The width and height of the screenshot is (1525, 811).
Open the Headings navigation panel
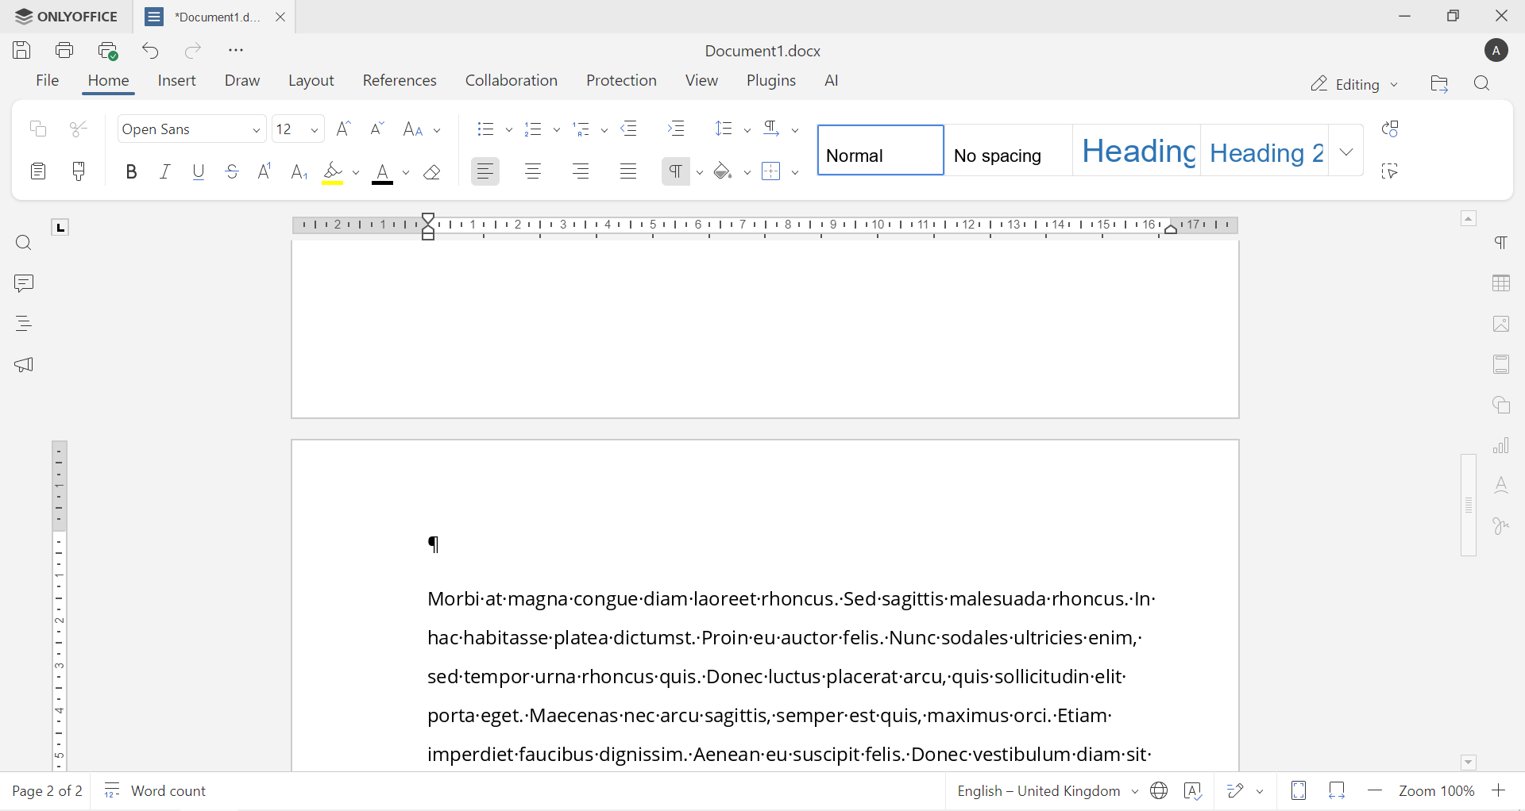click(24, 323)
